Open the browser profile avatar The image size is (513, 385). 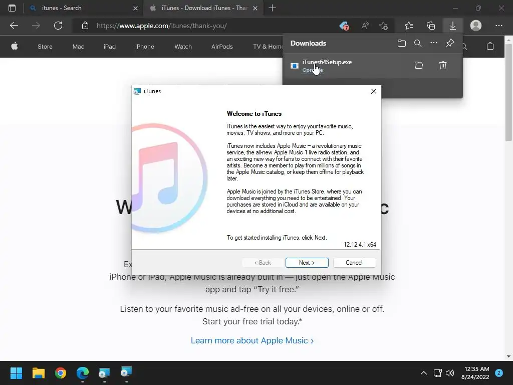(476, 26)
